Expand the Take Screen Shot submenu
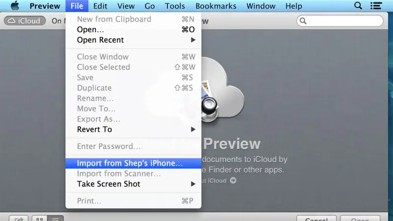 (133, 184)
